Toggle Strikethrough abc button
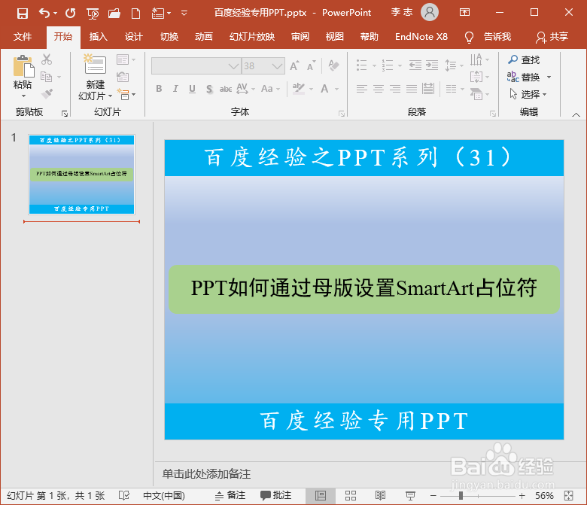Screen dimensions: 587x505 coord(226,89)
